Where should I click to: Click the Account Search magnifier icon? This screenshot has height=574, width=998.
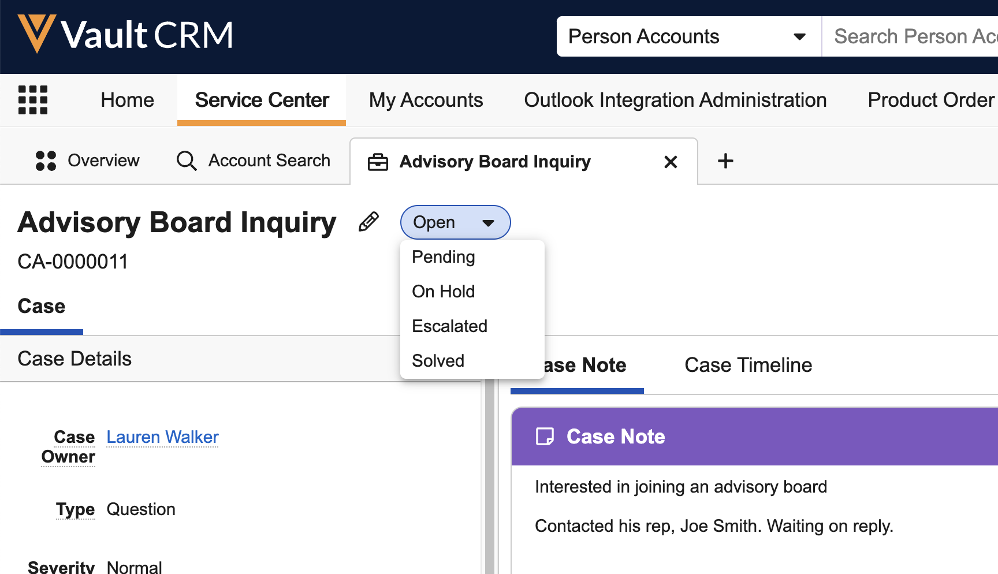(x=187, y=161)
